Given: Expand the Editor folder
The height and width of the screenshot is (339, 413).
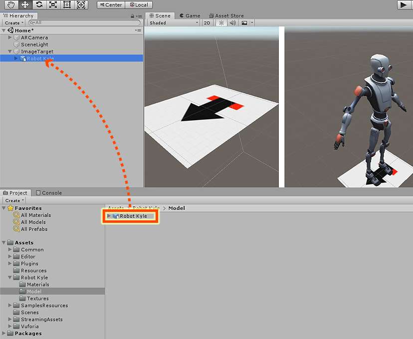Looking at the screenshot, I should tap(10, 256).
